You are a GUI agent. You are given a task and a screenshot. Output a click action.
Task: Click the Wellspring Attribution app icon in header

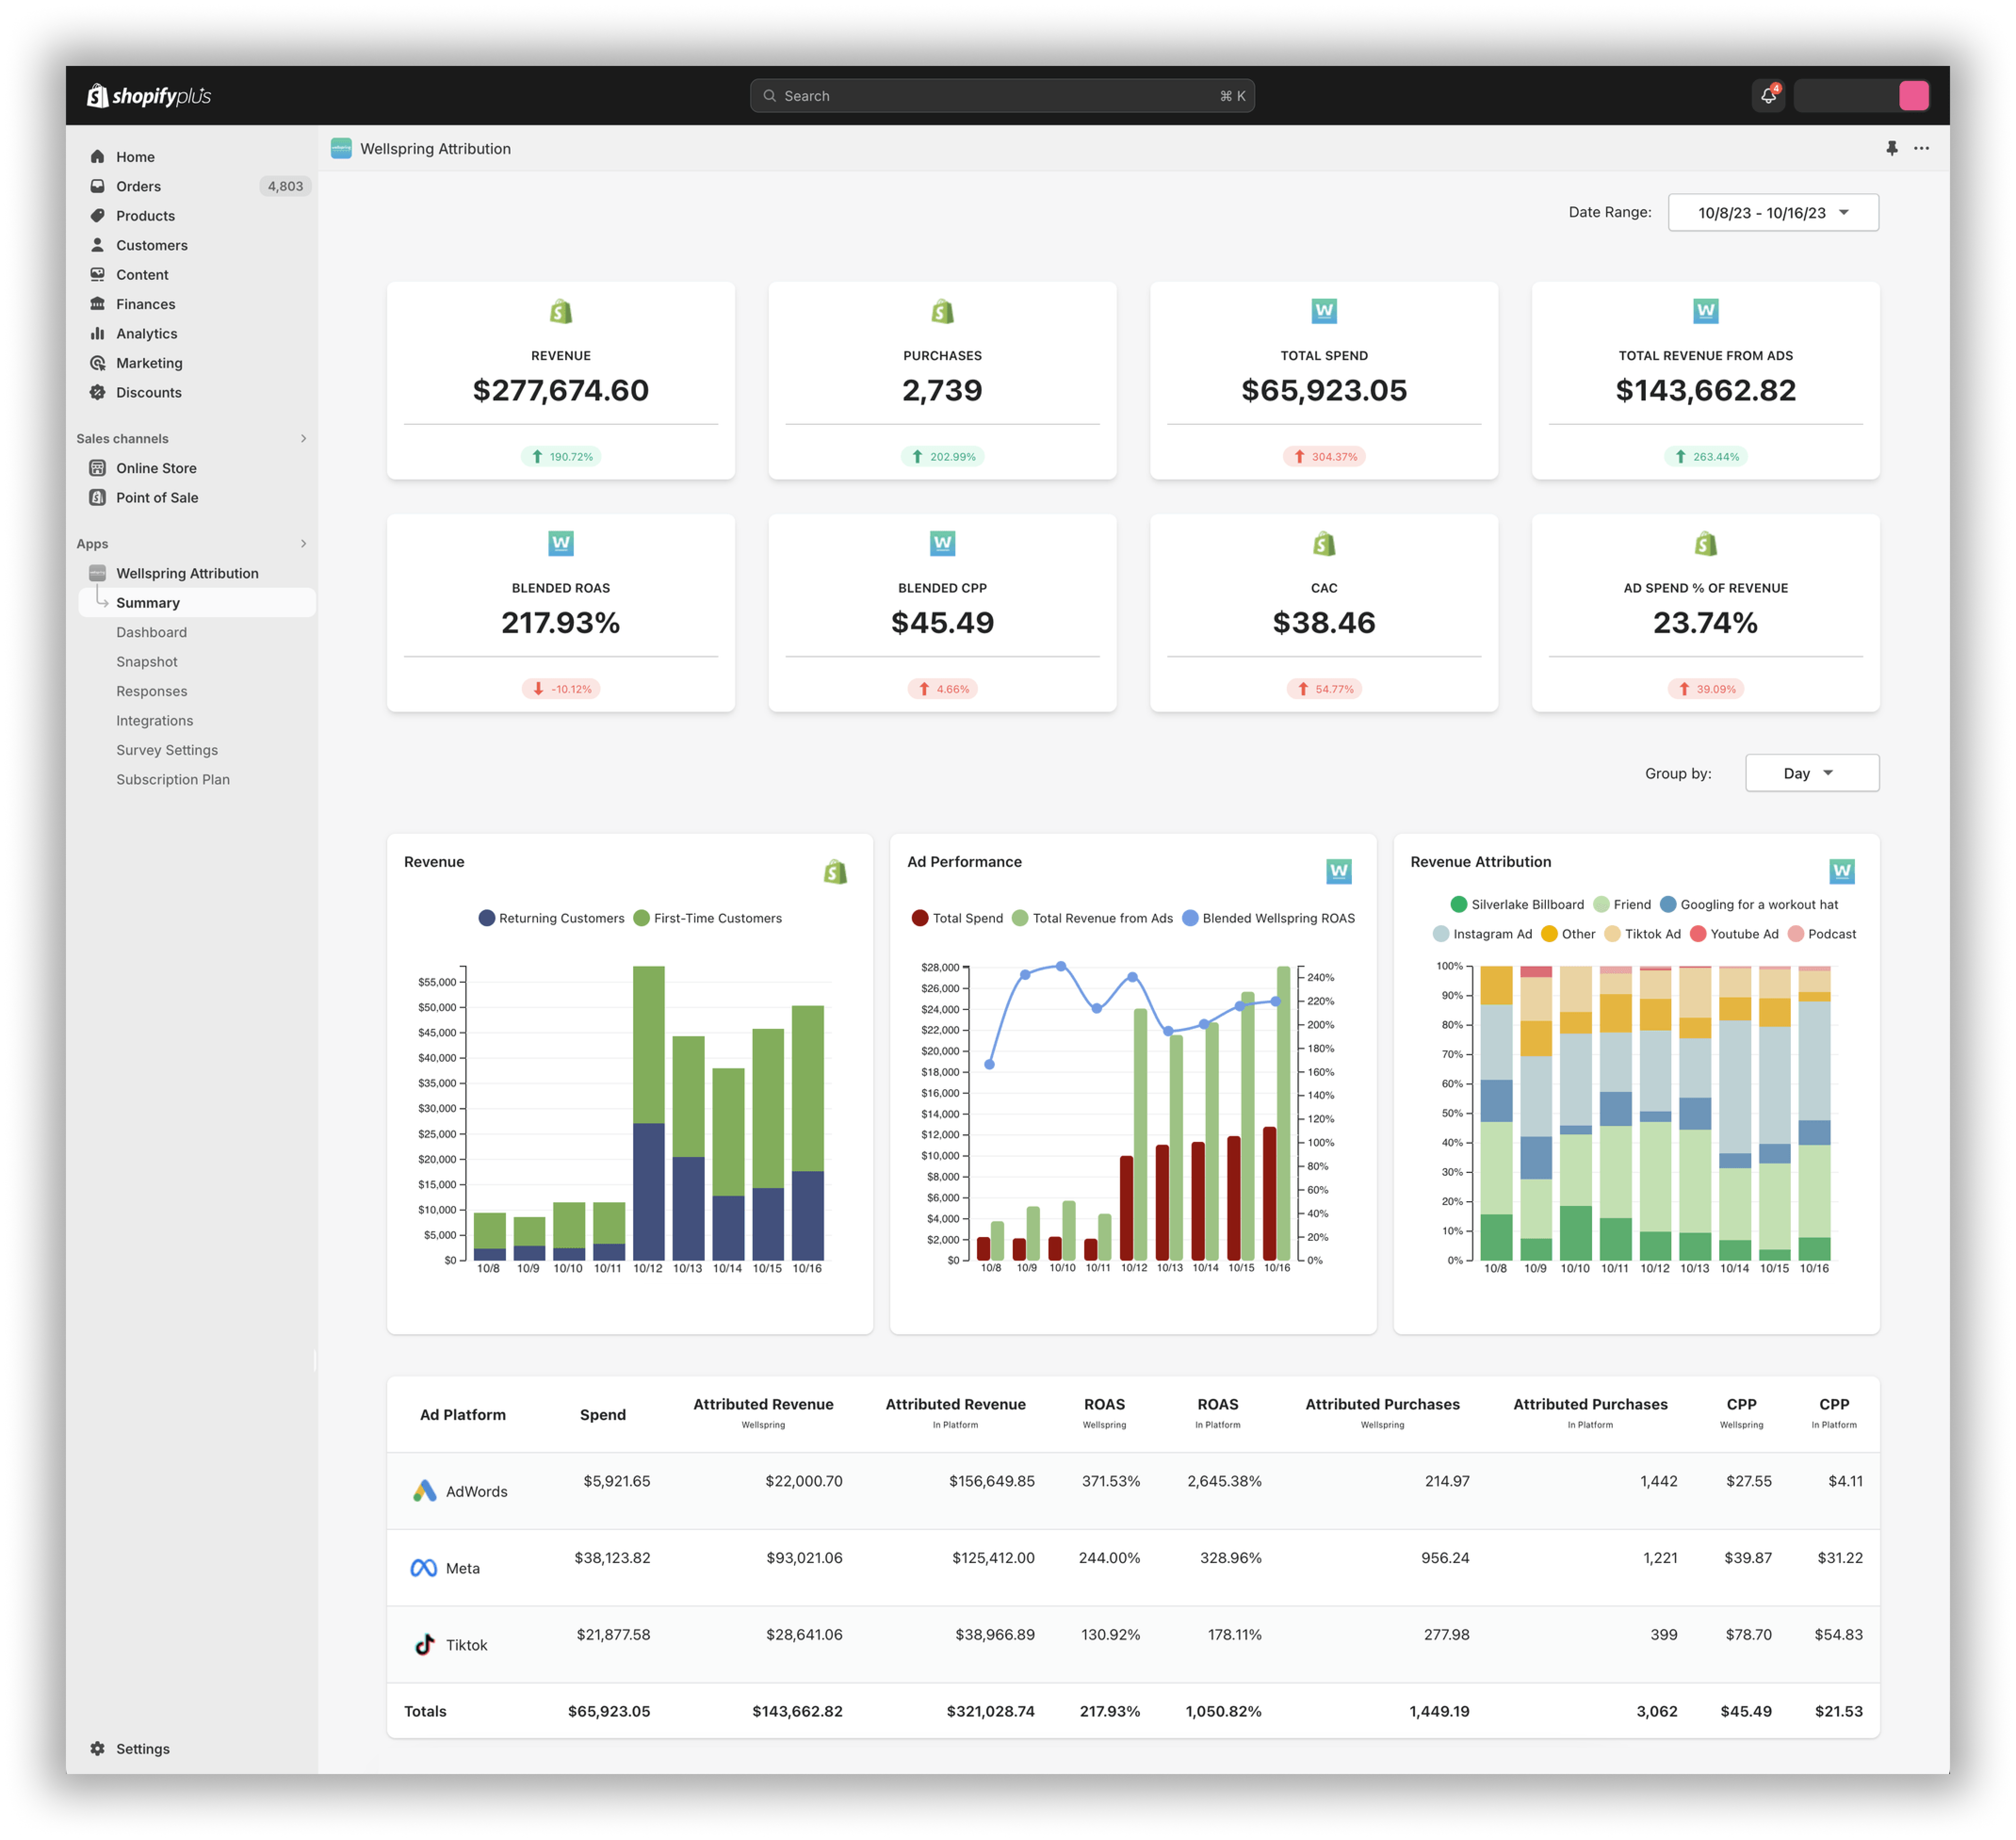[x=341, y=148]
